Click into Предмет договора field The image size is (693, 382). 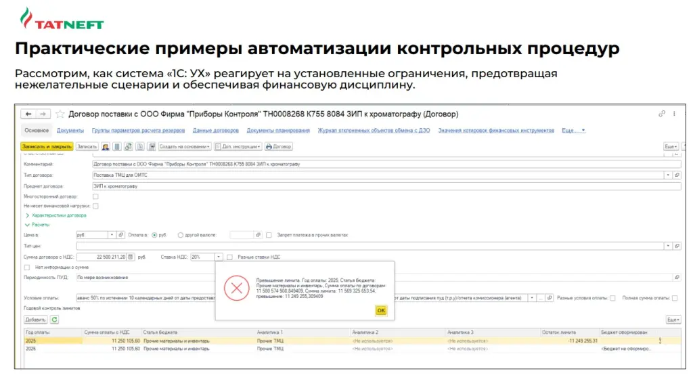[x=386, y=186]
